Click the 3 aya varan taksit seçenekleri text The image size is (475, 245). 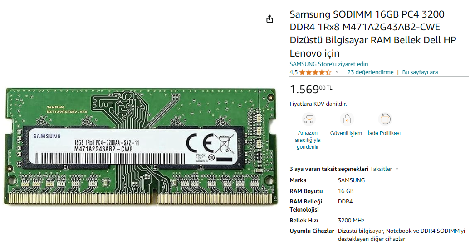[329, 169]
